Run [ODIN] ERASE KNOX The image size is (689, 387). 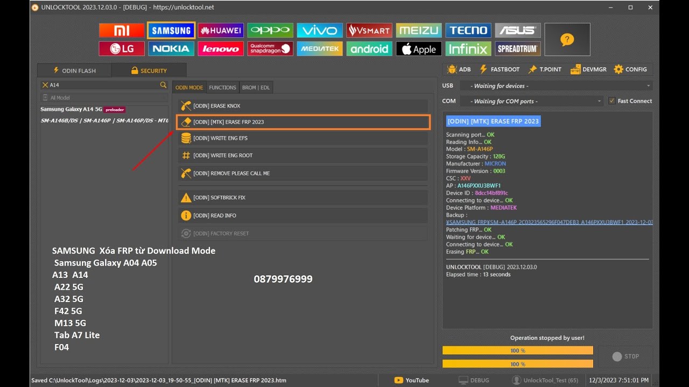click(303, 106)
